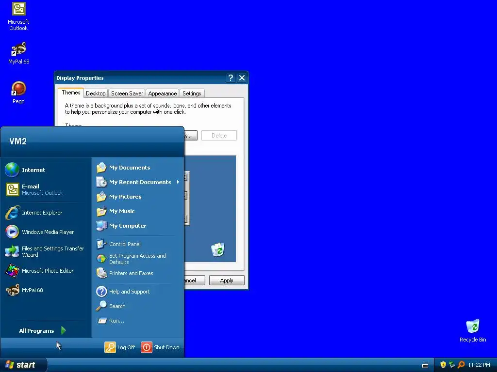
Task: Click the on-screen keyboard taskbar icon
Action: tap(425, 365)
